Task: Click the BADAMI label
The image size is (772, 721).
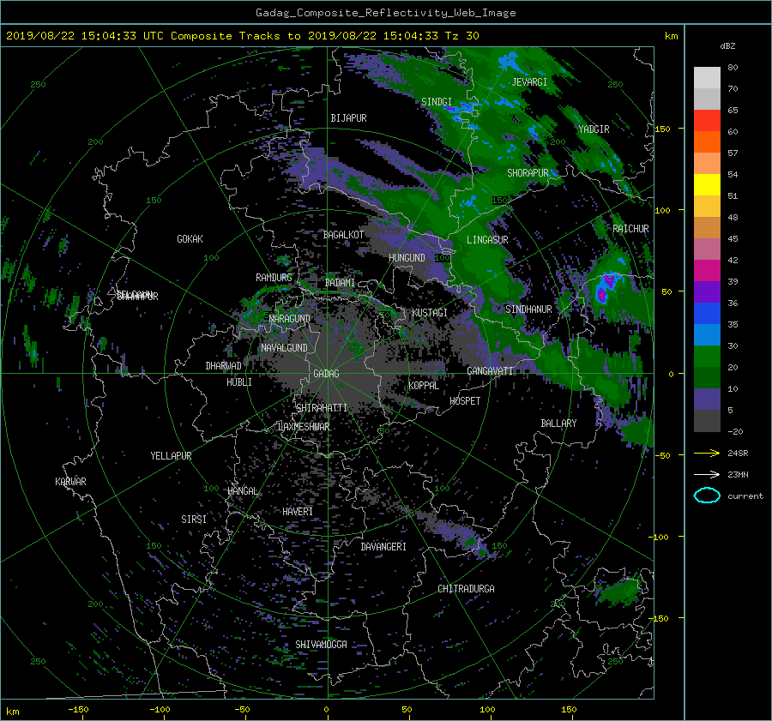Action: coord(340,283)
